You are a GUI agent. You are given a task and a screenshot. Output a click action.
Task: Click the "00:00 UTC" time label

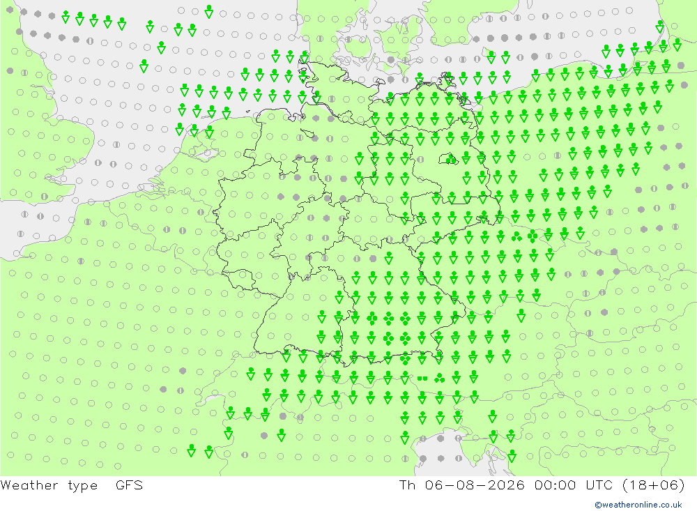click(574, 485)
